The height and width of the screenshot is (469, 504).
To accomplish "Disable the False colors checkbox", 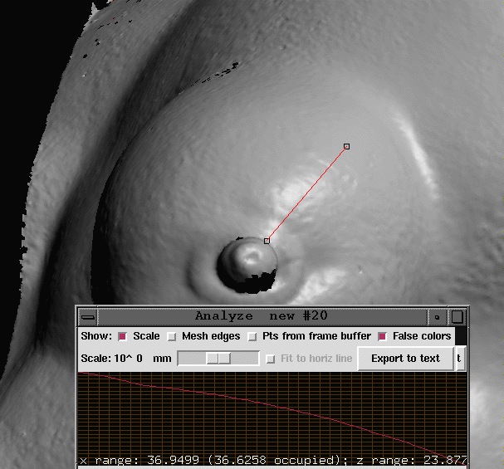I will click(x=383, y=336).
